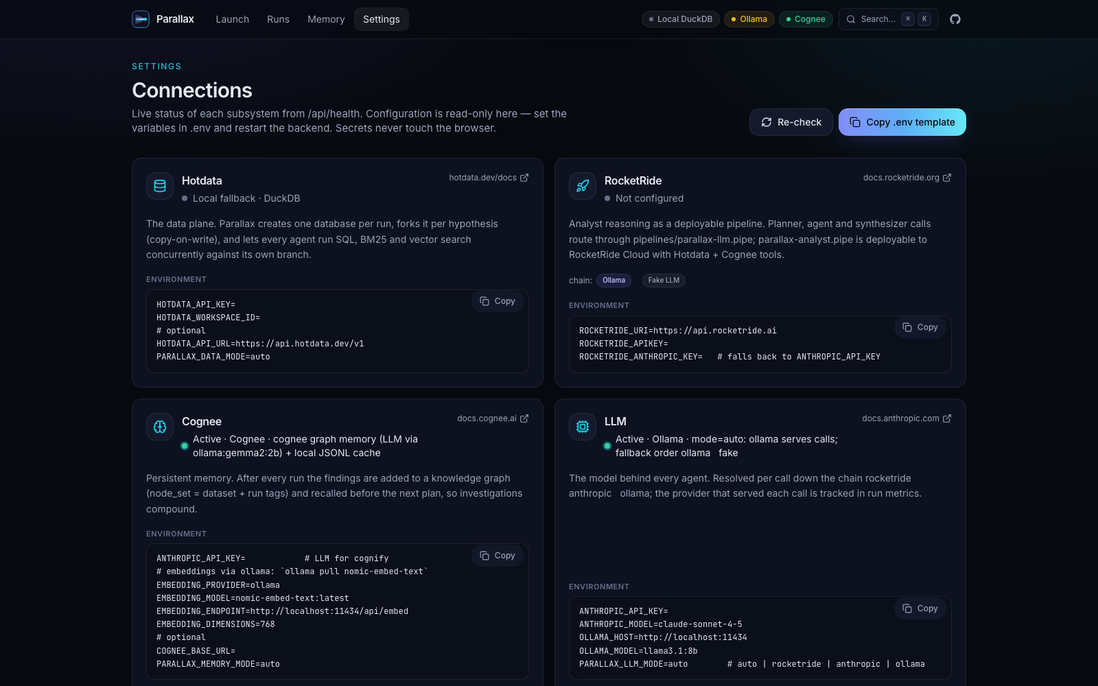Copy the Cognee environment block
Image resolution: width=1098 pixels, height=686 pixels.
(x=498, y=556)
